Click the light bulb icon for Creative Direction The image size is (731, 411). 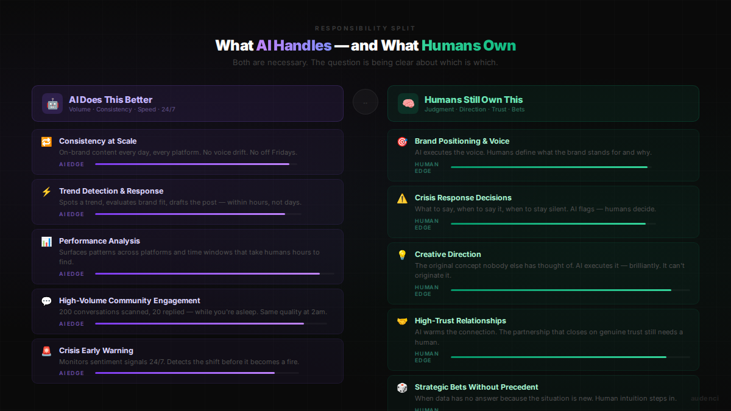point(402,255)
